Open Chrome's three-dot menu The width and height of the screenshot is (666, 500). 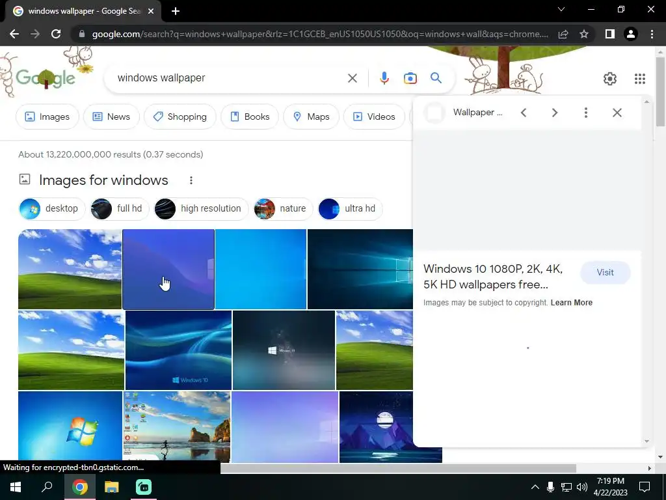coord(652,34)
